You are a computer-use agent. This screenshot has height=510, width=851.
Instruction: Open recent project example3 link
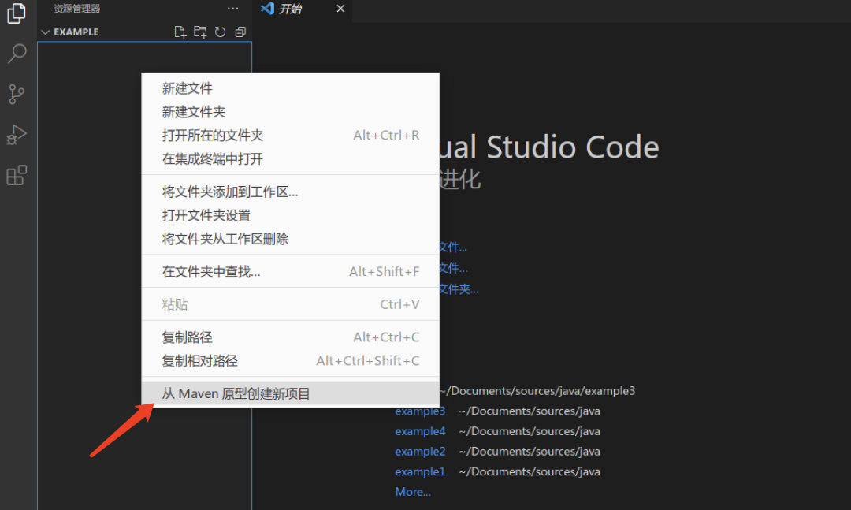420,411
